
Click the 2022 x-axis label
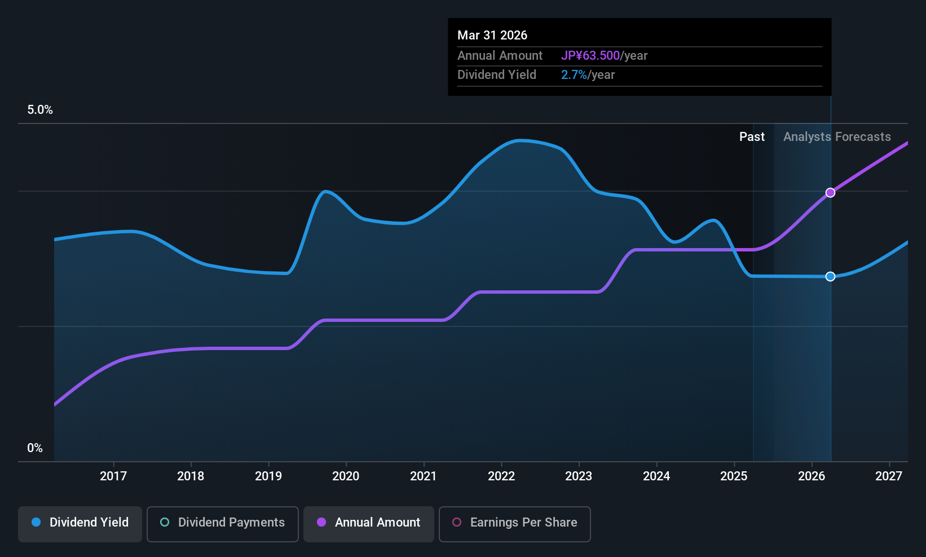[x=501, y=476]
